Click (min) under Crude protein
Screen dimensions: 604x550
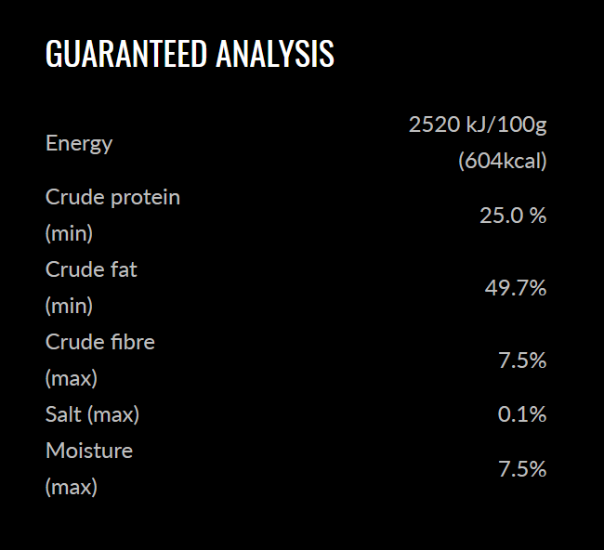70,233
